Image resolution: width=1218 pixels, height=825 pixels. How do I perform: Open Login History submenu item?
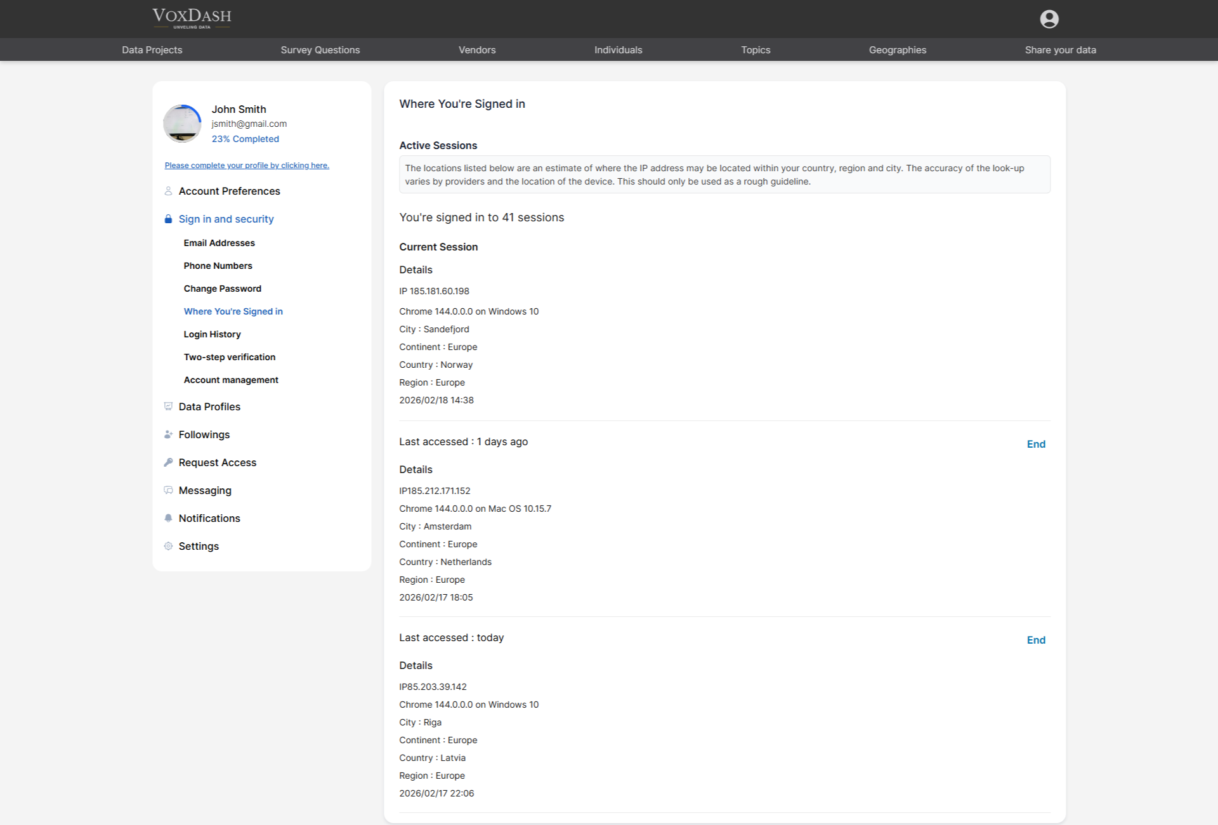click(x=212, y=334)
